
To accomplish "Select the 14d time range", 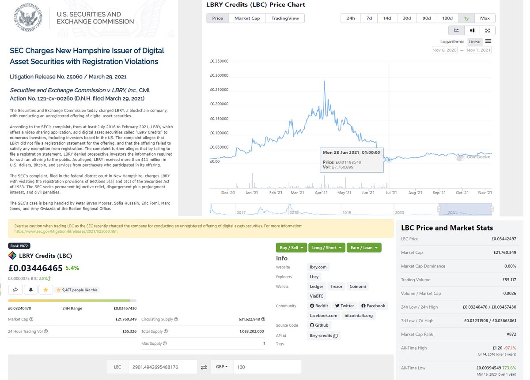I will pos(387,18).
